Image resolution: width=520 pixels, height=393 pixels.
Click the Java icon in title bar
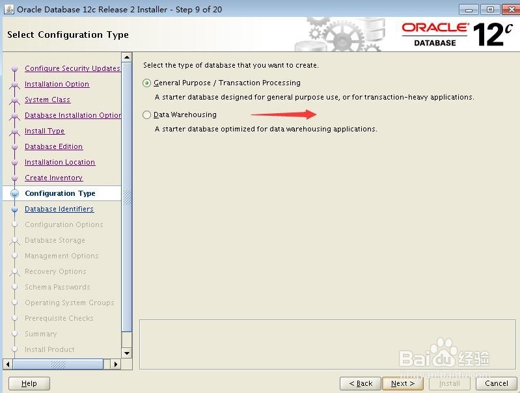(x=9, y=9)
